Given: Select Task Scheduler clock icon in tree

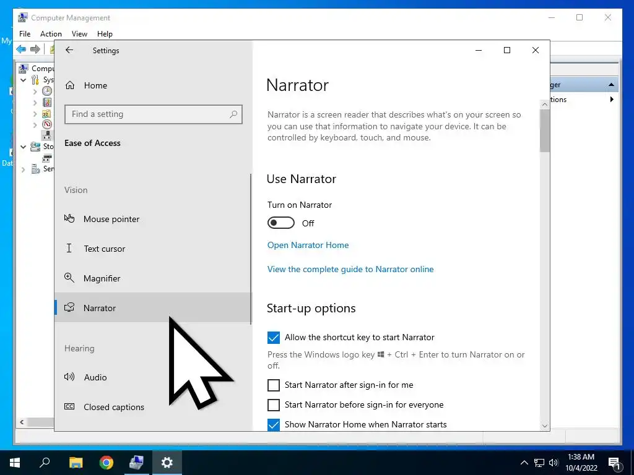Looking at the screenshot, I should [47, 91].
